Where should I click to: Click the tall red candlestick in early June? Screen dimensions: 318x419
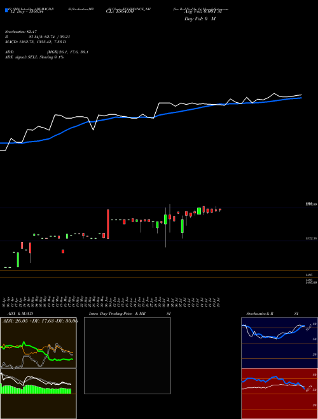point(108,224)
